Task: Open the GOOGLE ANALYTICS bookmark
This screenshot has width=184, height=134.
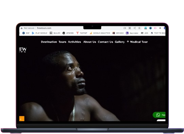Action: pos(100,33)
